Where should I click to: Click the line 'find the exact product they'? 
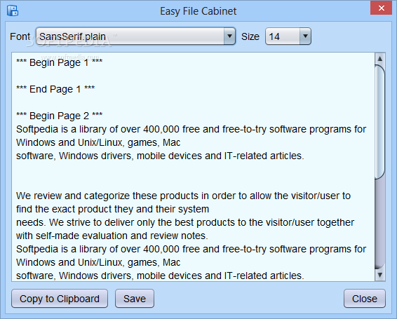(112, 209)
